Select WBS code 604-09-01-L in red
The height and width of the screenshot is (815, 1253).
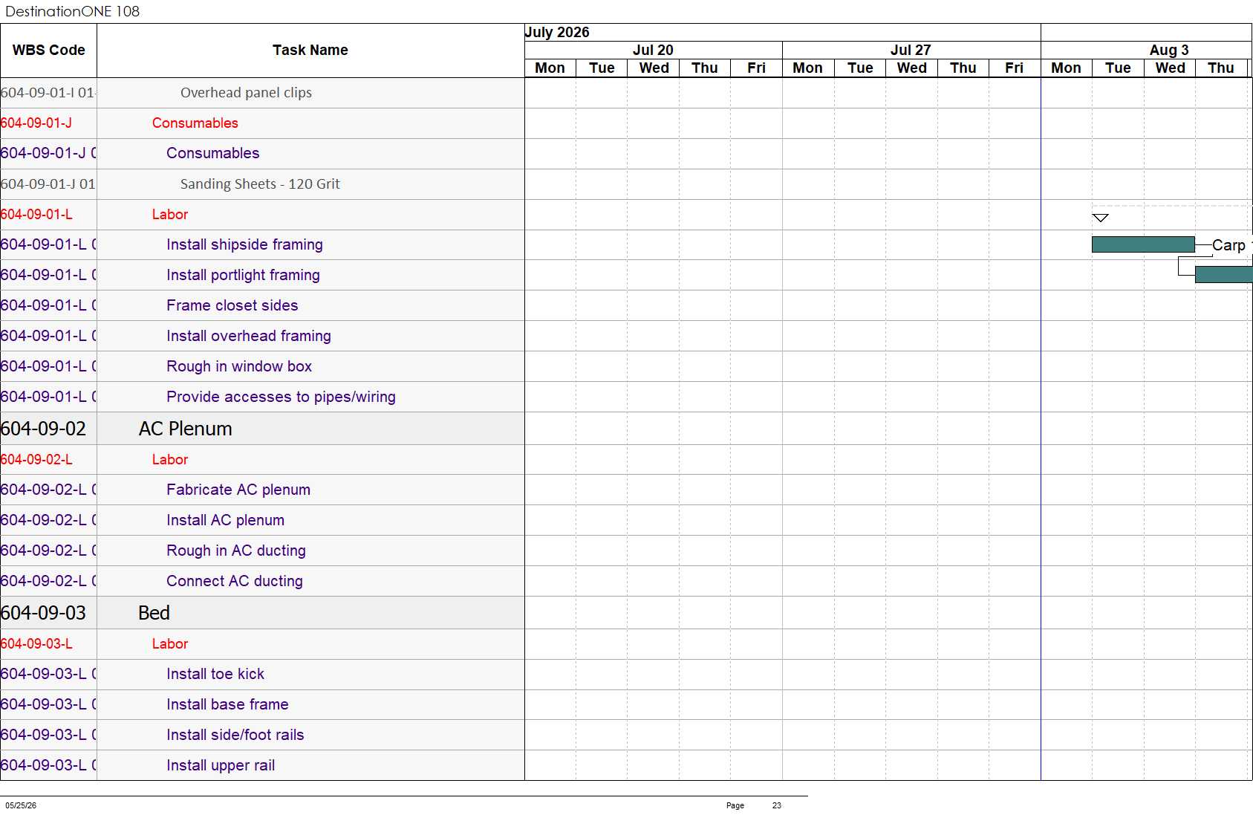36,215
